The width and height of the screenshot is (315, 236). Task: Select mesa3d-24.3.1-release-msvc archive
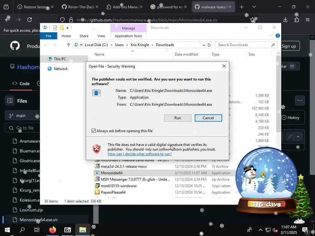click(x=124, y=167)
